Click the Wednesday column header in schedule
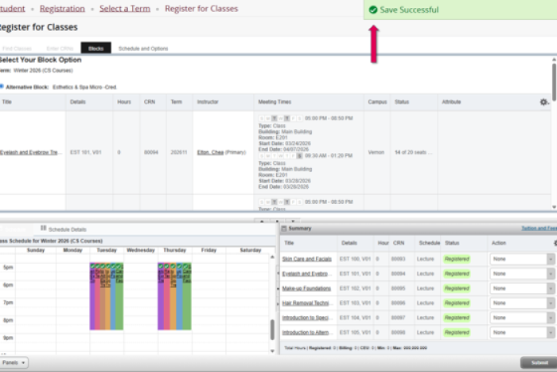 point(141,250)
